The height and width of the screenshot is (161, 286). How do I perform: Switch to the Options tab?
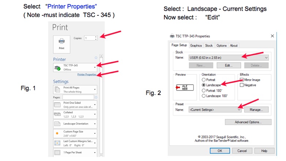pos(221,45)
